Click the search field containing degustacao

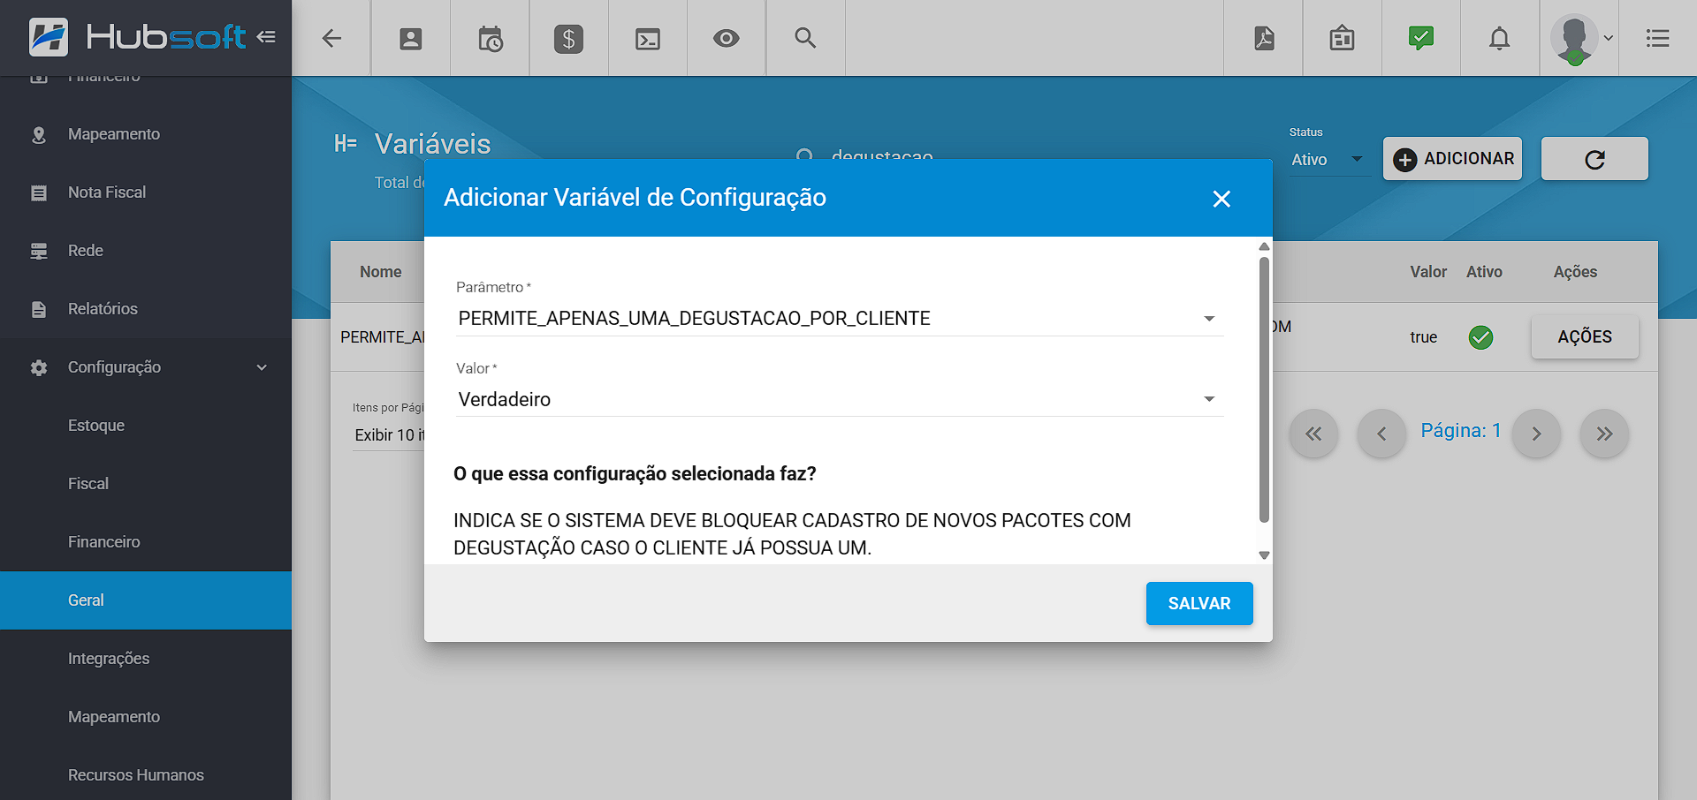coord(882,156)
